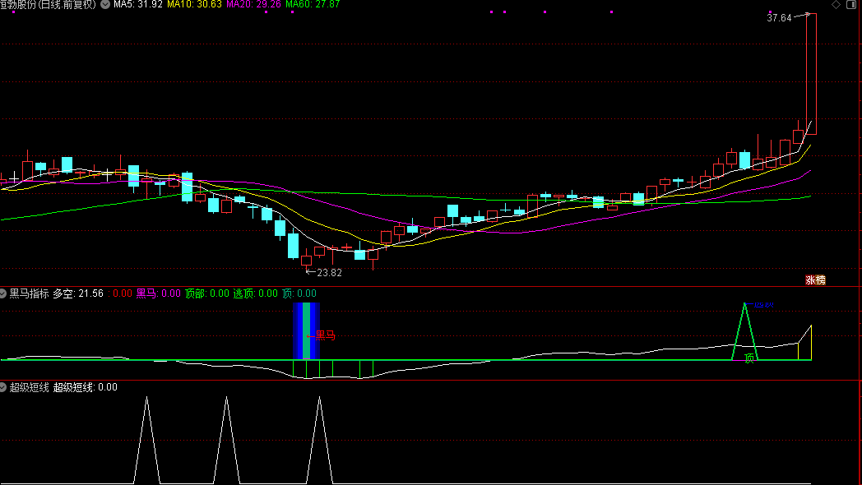Click the diamond icon in top-right corner
Image resolution: width=862 pixels, height=485 pixels.
click(836, 4)
